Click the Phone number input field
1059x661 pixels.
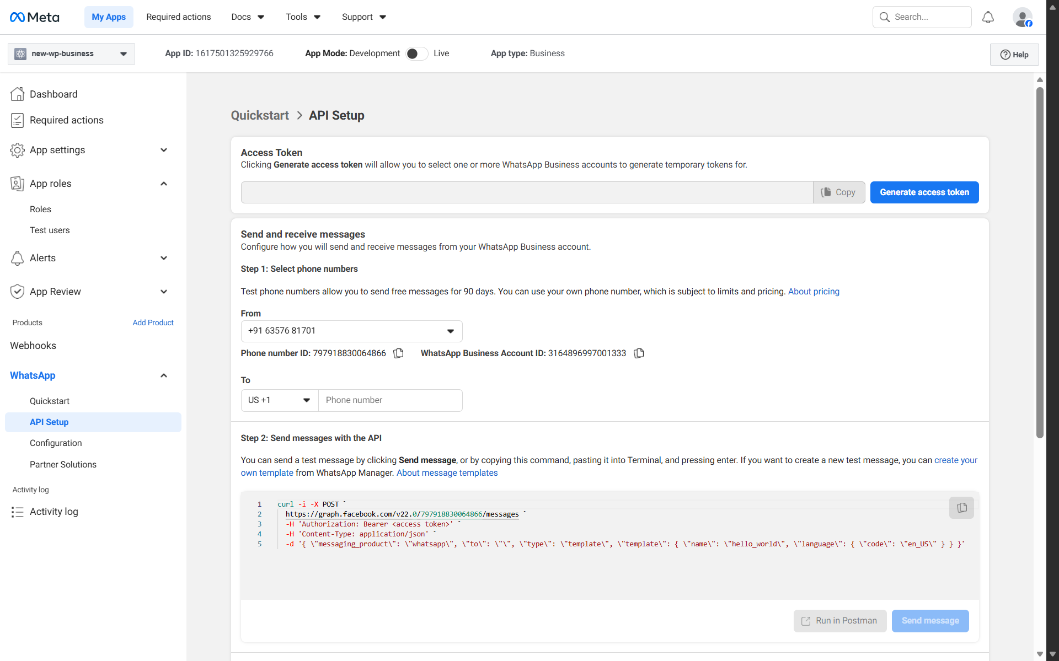(391, 400)
